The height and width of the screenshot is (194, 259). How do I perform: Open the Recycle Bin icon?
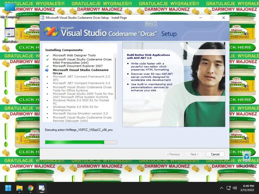click(x=247, y=159)
